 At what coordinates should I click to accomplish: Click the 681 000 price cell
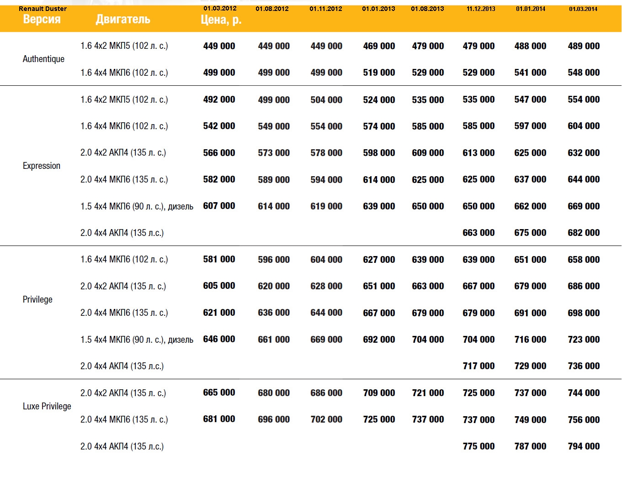(x=219, y=419)
